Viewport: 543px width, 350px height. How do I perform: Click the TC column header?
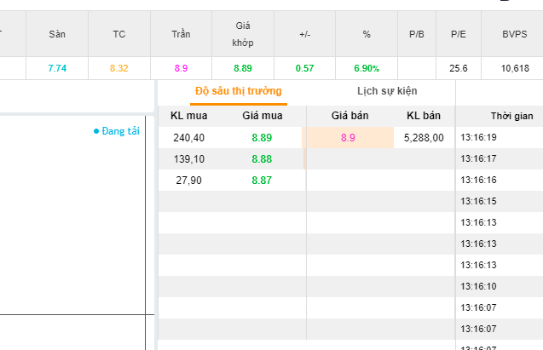tap(118, 34)
